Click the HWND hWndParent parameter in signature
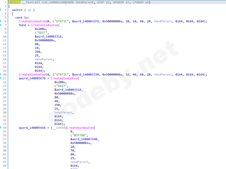Image resolution: width=226 pixels, height=169 pixels. pyautogui.click(x=80, y=2)
